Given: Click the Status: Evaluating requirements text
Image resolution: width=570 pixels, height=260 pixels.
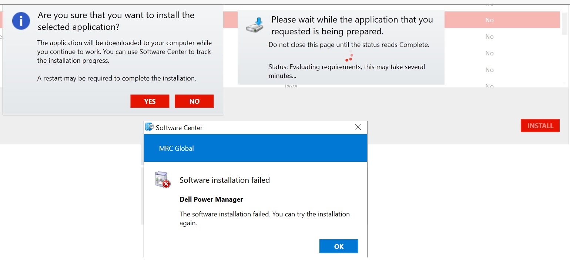Looking at the screenshot, I should tap(347, 72).
